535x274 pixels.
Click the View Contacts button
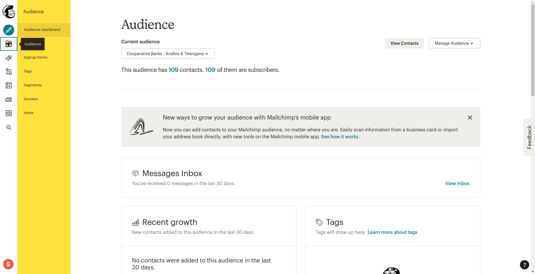[404, 43]
